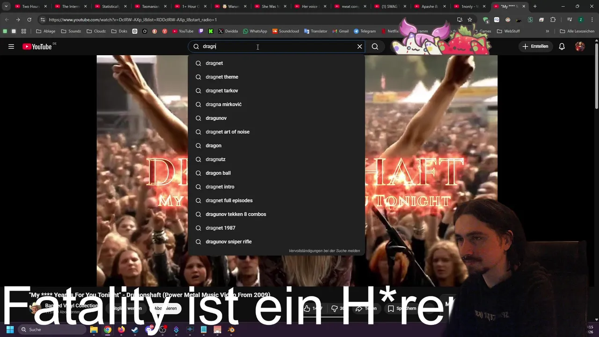Clear the search text with the X
This screenshot has height=337, width=599.
[x=359, y=46]
